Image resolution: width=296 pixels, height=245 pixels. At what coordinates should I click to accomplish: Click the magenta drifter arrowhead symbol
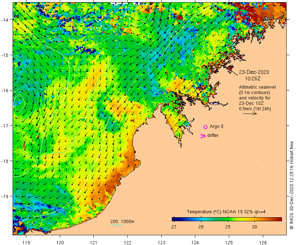click(203, 136)
